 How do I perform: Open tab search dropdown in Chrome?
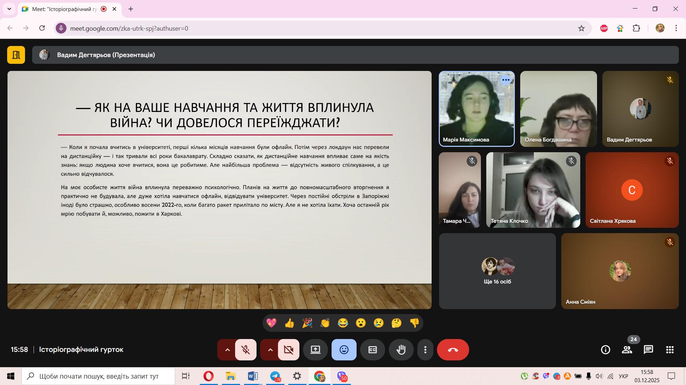tap(9, 9)
